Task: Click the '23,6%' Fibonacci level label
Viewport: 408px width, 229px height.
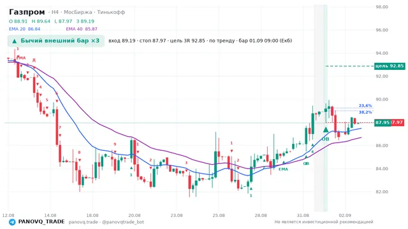Action: pos(365,106)
